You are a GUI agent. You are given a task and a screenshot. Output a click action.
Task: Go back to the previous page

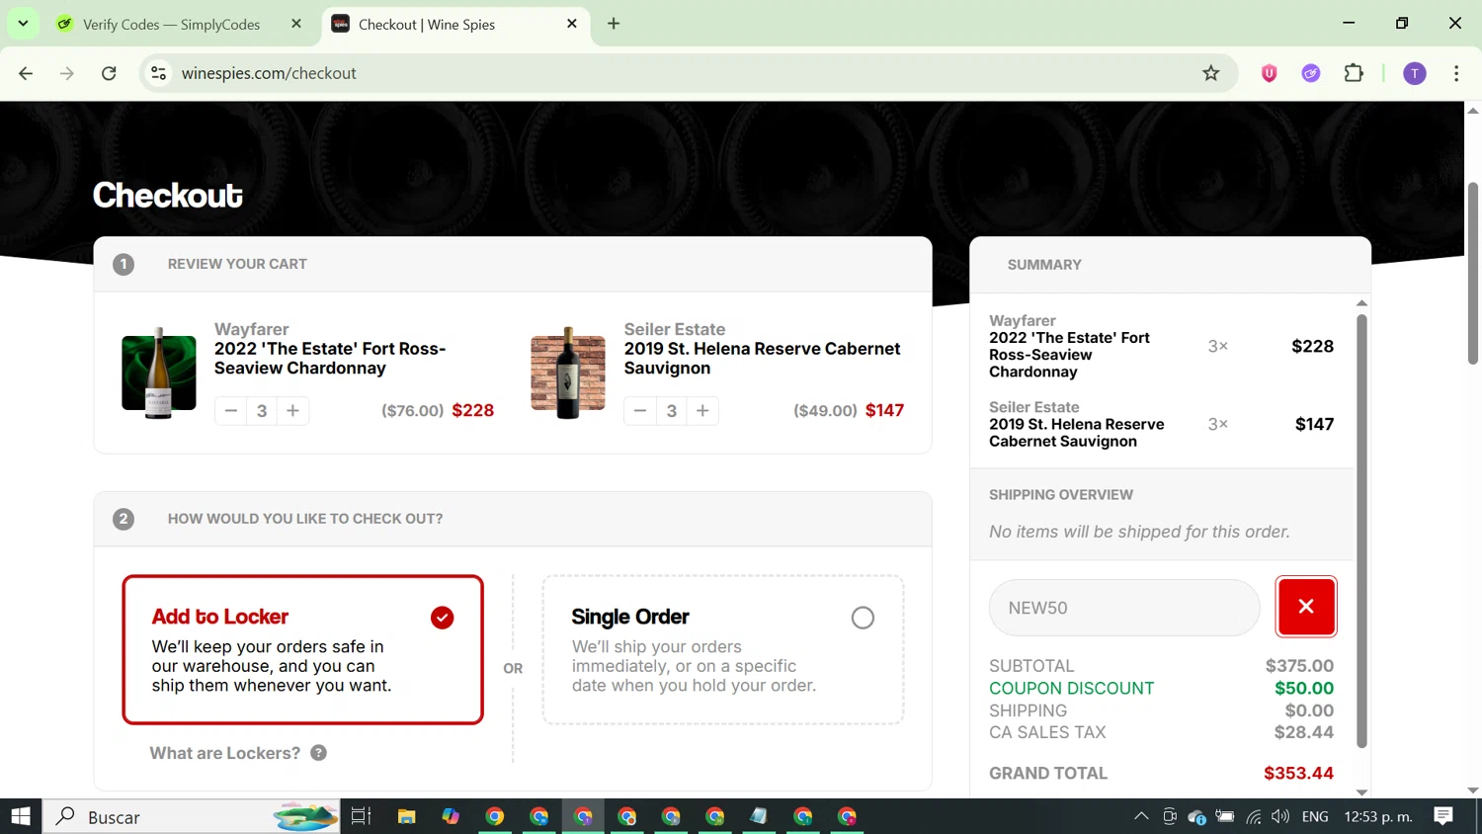[26, 73]
